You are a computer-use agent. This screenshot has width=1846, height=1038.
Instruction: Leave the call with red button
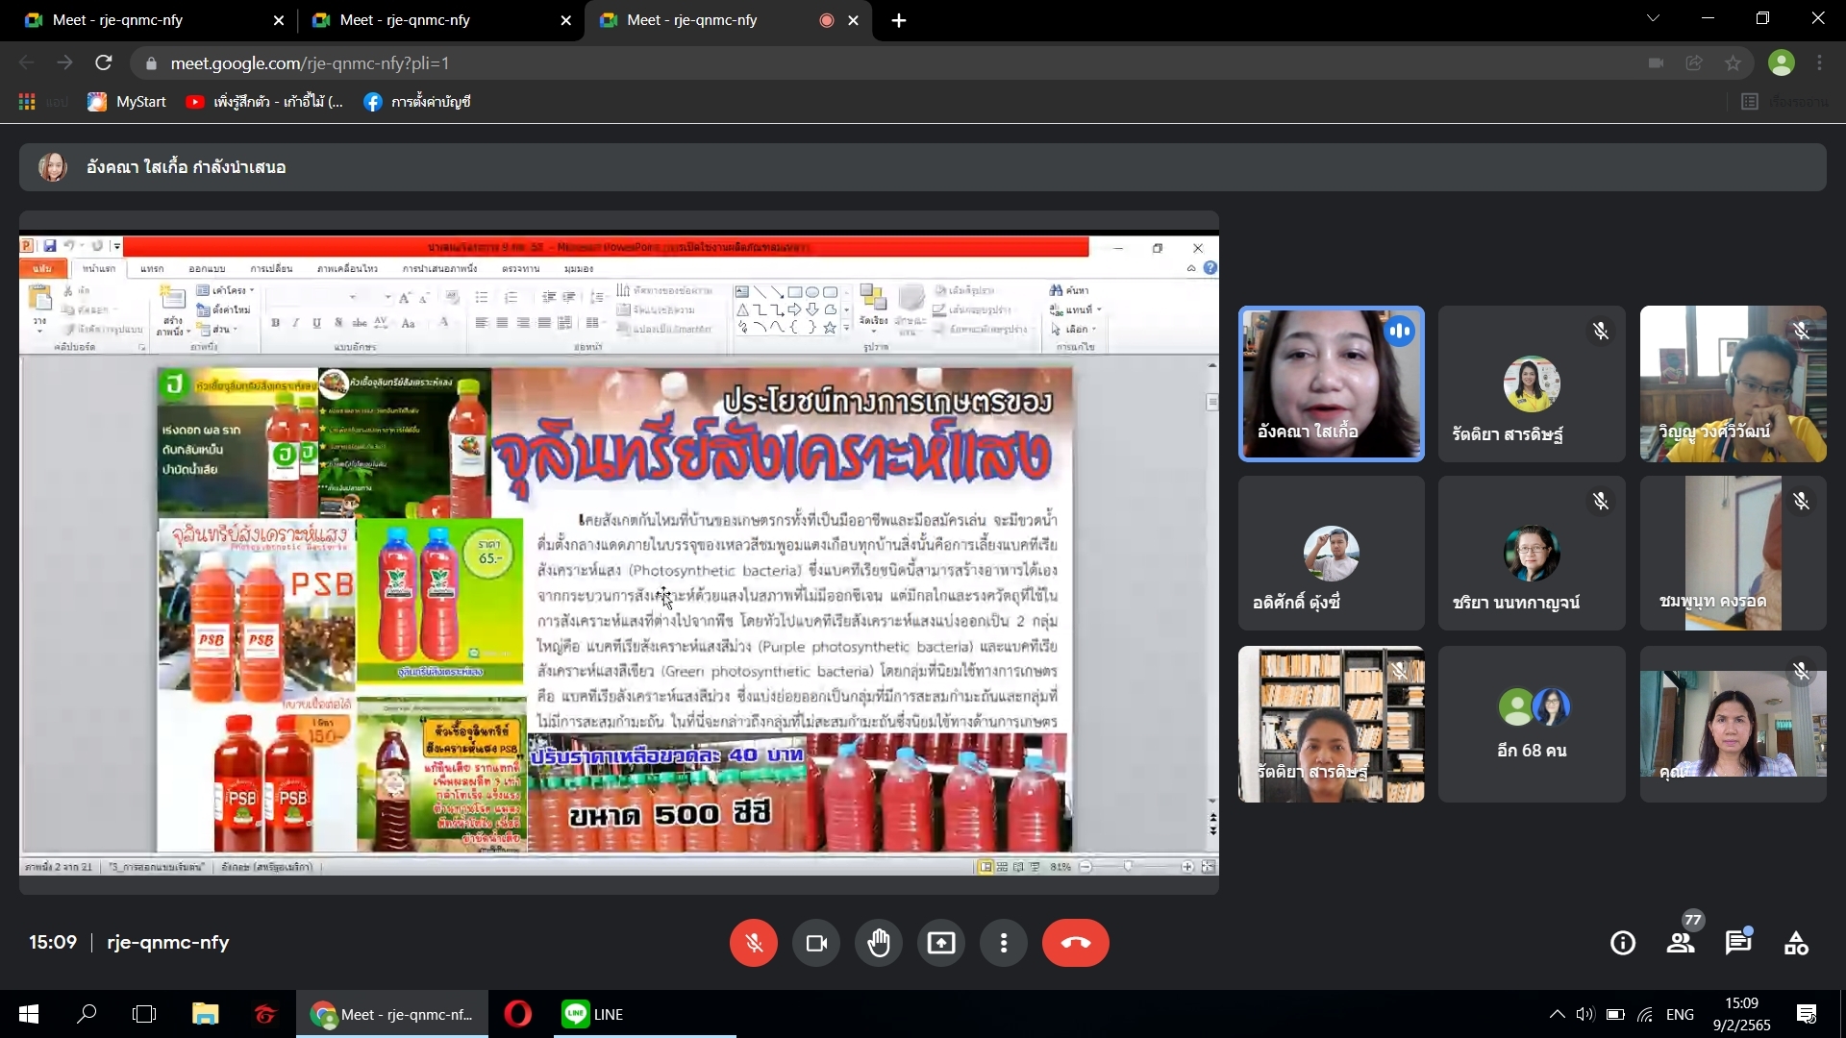click(x=1075, y=943)
